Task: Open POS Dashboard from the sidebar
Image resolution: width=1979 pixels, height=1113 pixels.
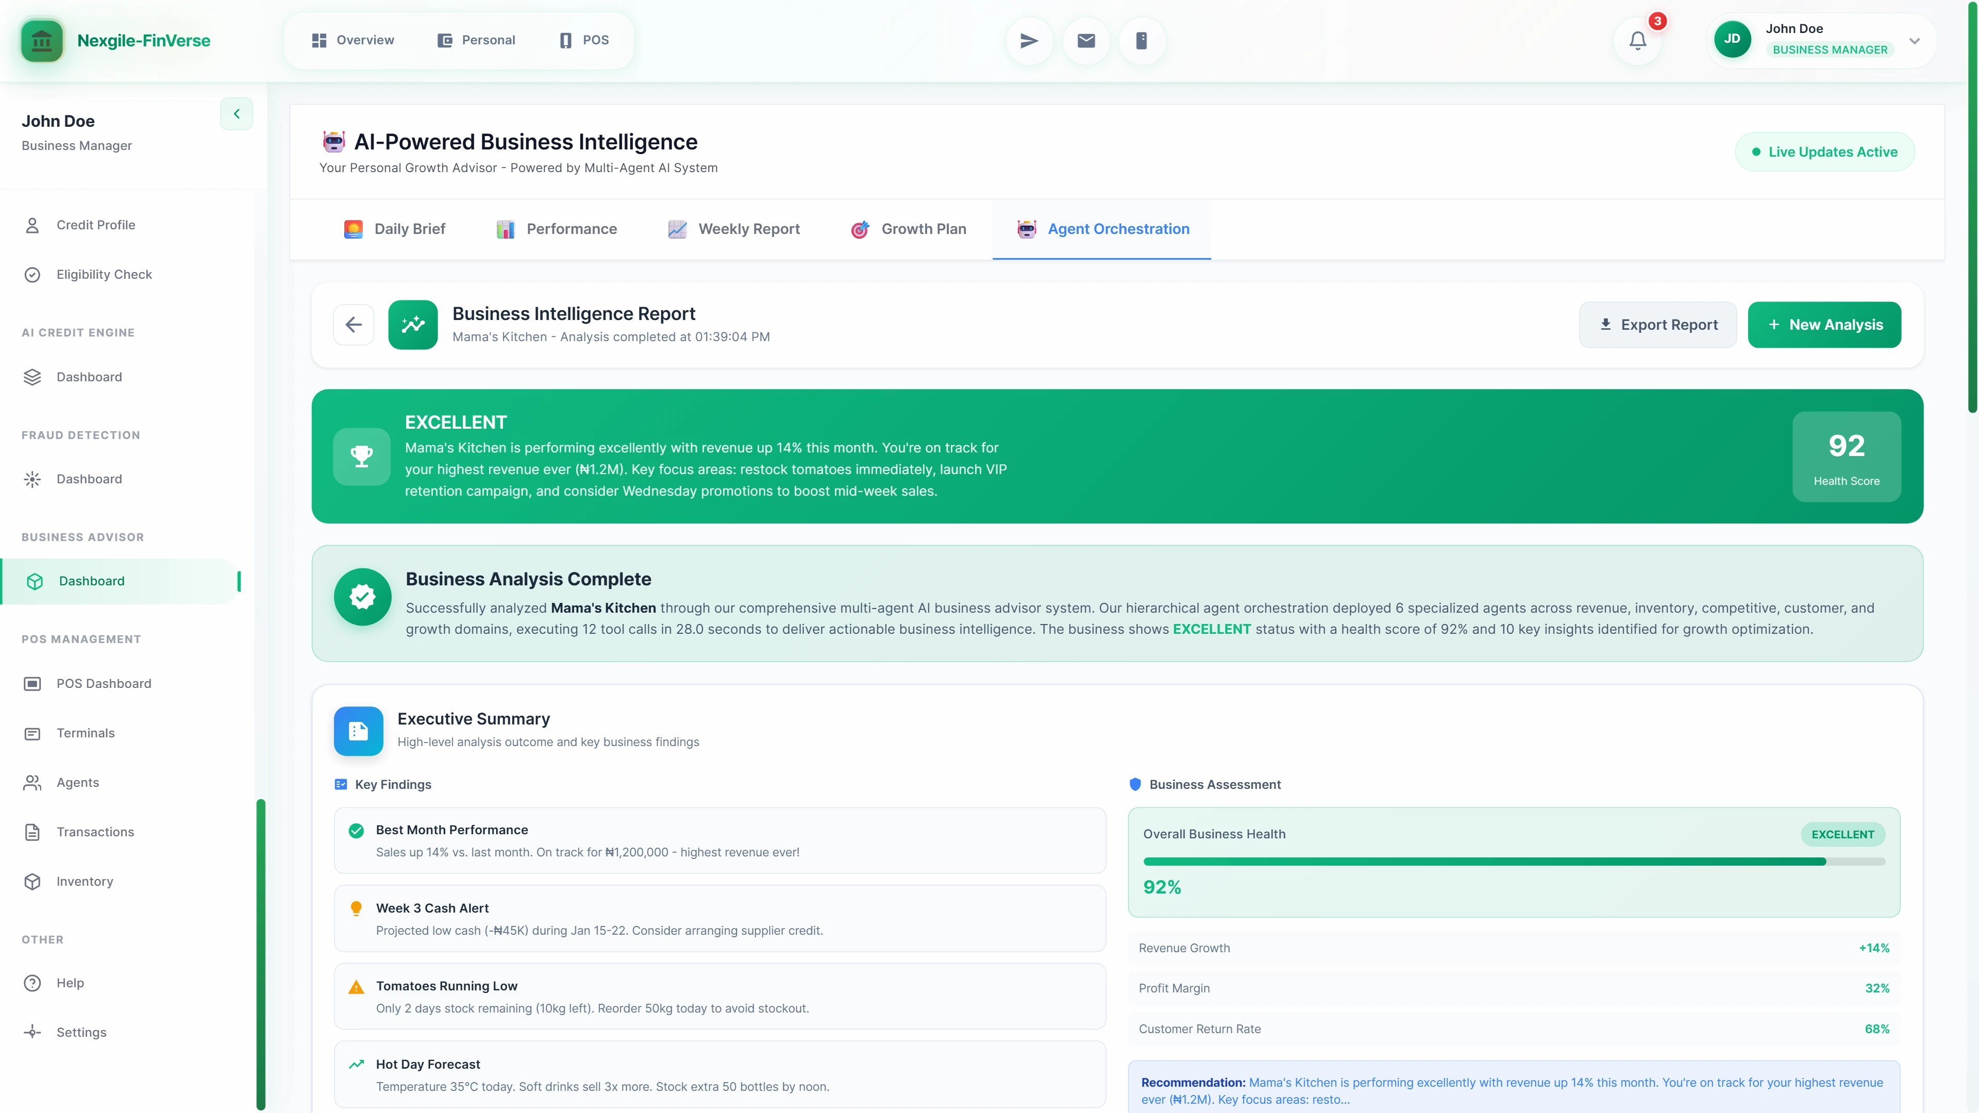Action: click(x=104, y=684)
